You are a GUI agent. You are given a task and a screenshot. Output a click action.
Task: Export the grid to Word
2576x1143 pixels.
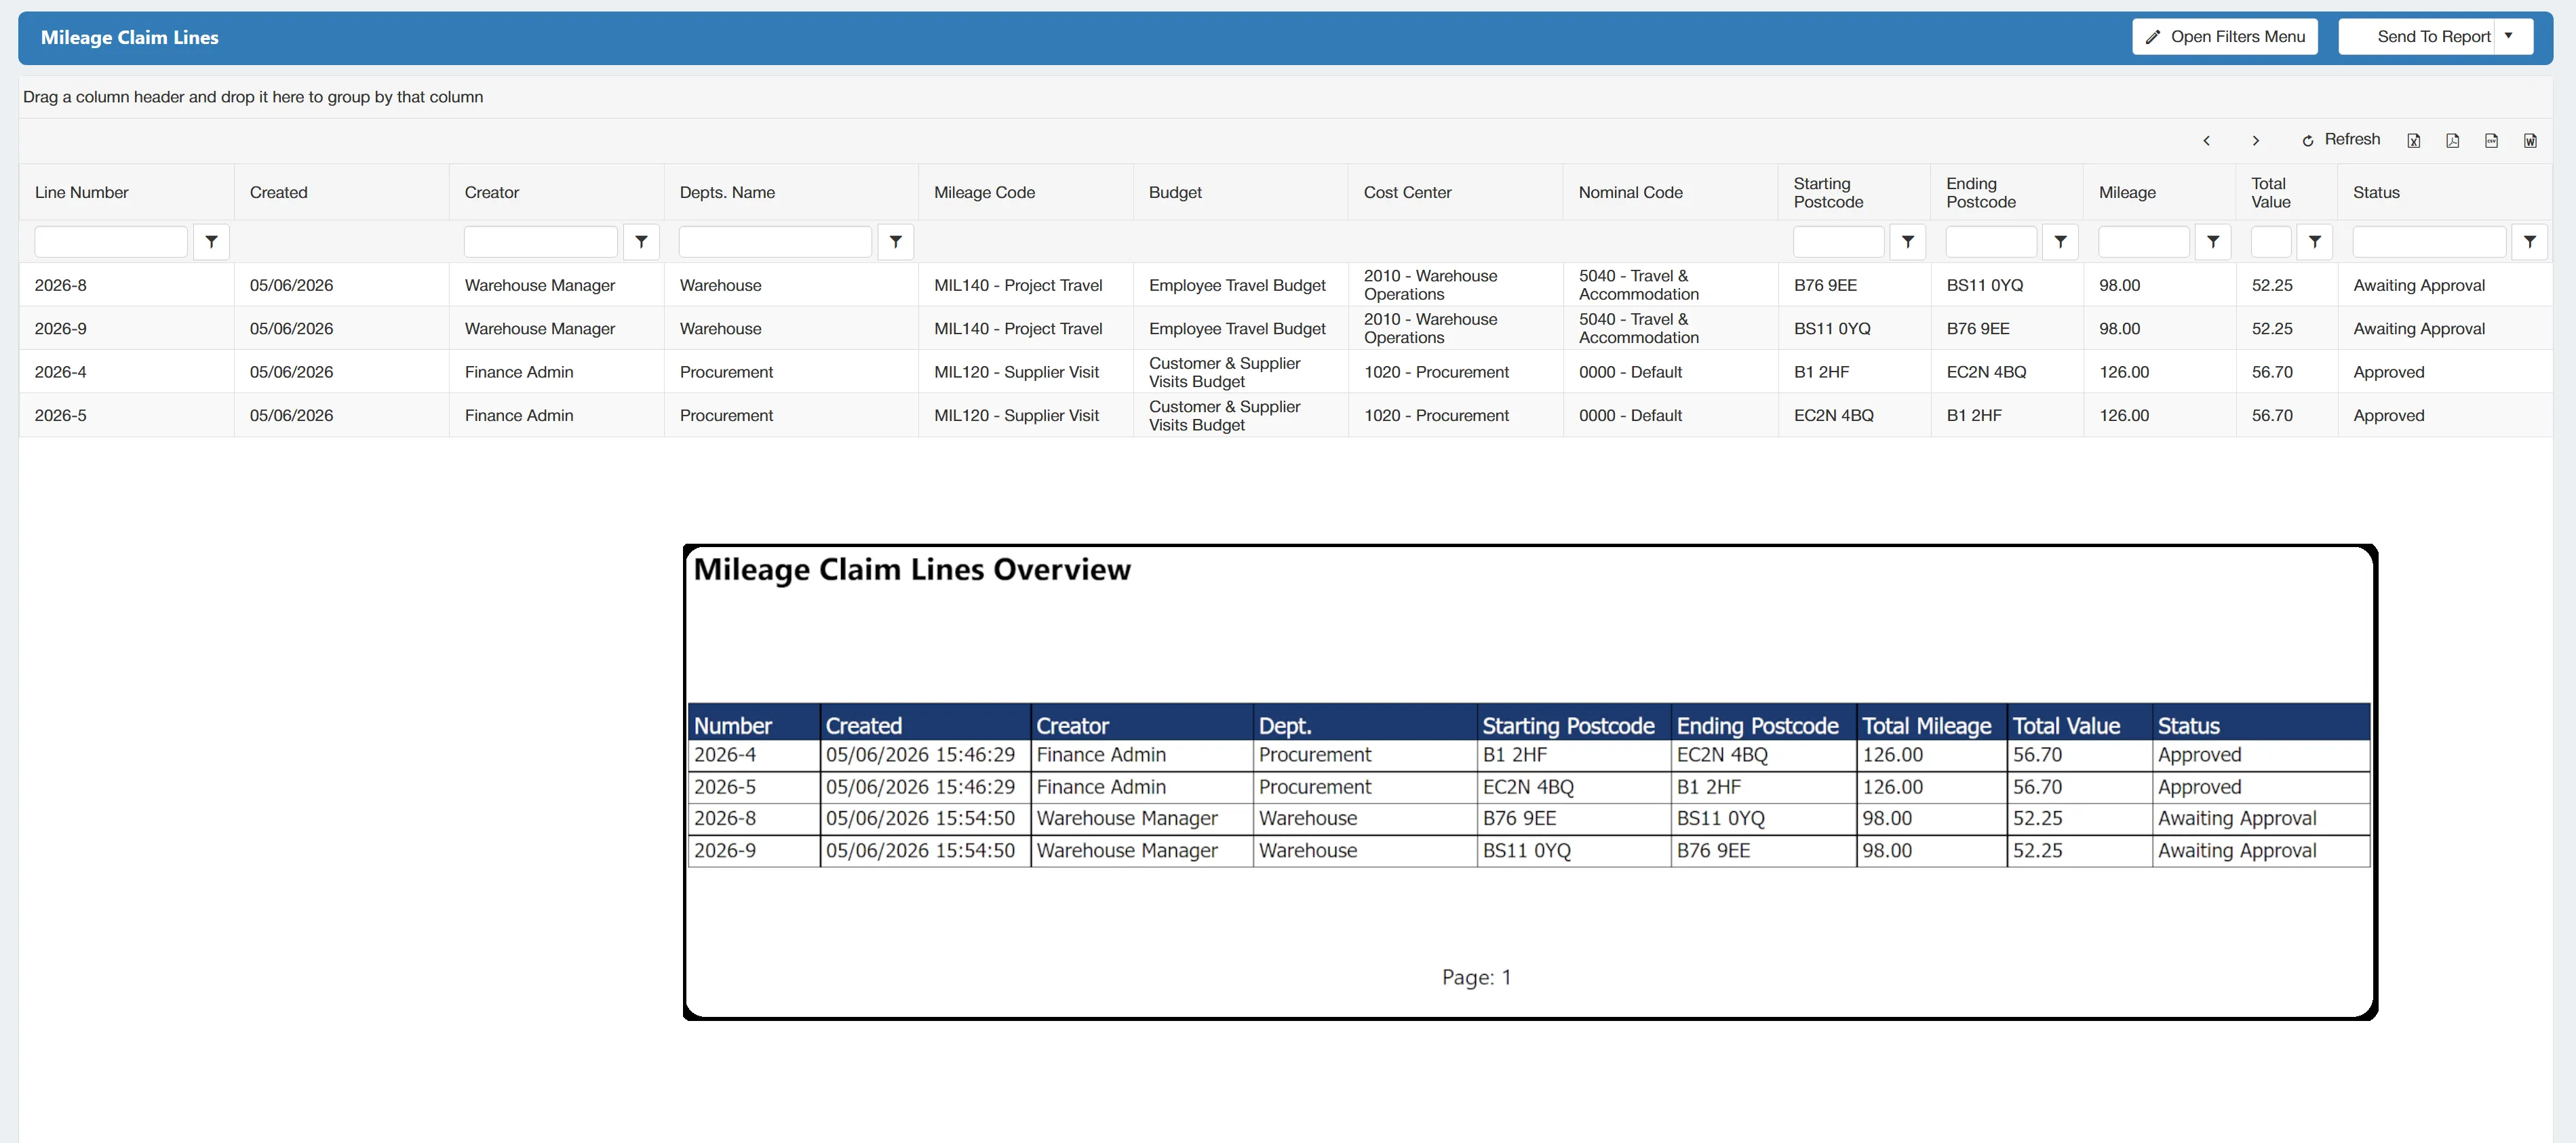(x=2530, y=141)
